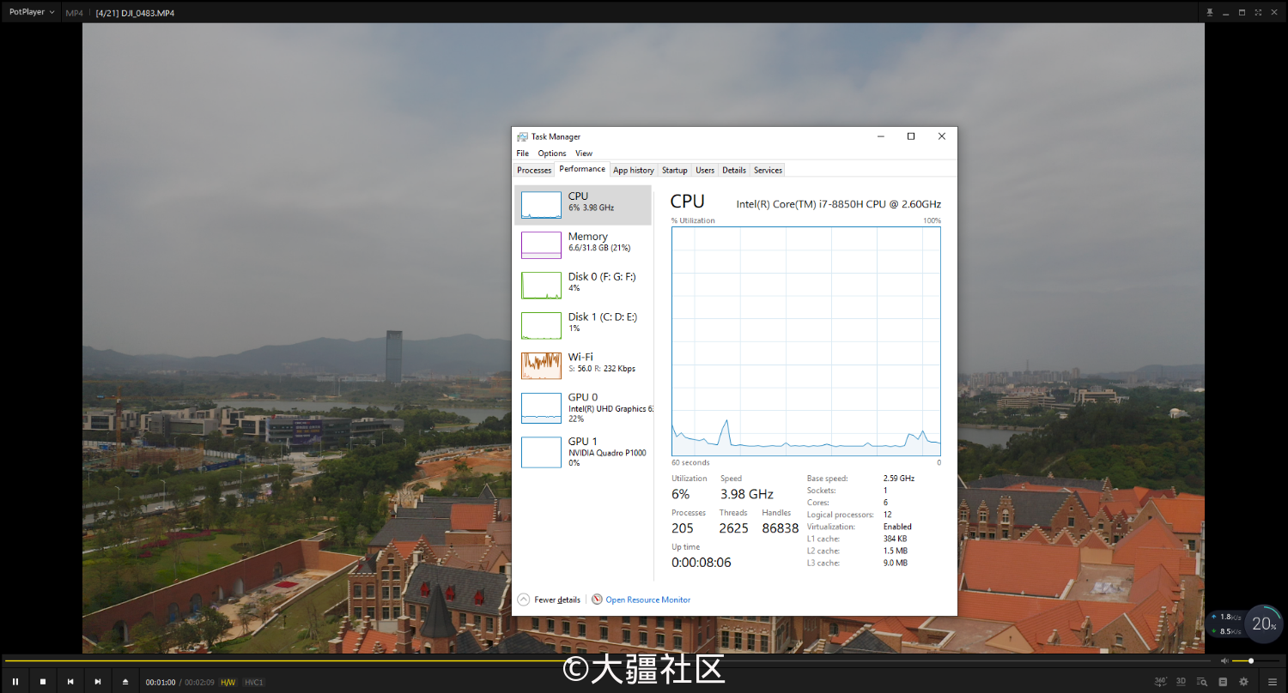Toggle 3D video mode

point(1182,682)
